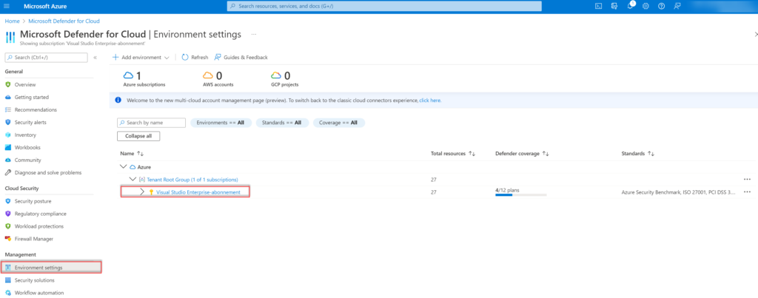The height and width of the screenshot is (298, 758).
Task: Collapse the left sidebar with the chevrons
Action: tap(95, 58)
